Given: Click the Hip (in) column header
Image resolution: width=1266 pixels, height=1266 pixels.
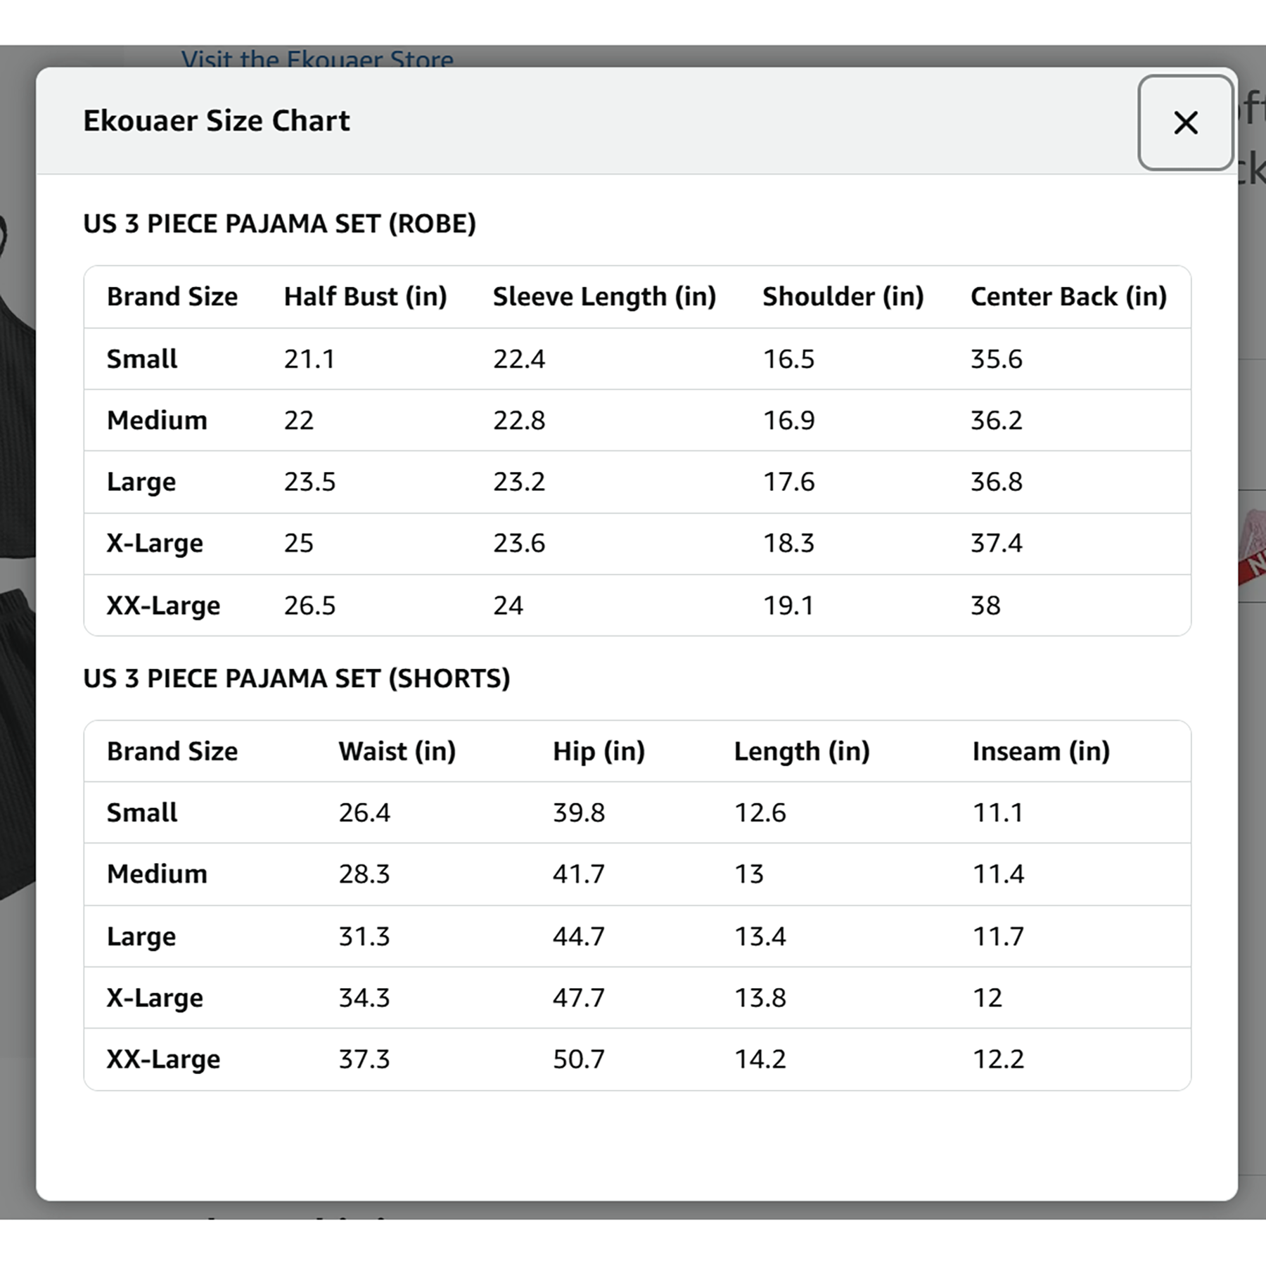Looking at the screenshot, I should [599, 751].
